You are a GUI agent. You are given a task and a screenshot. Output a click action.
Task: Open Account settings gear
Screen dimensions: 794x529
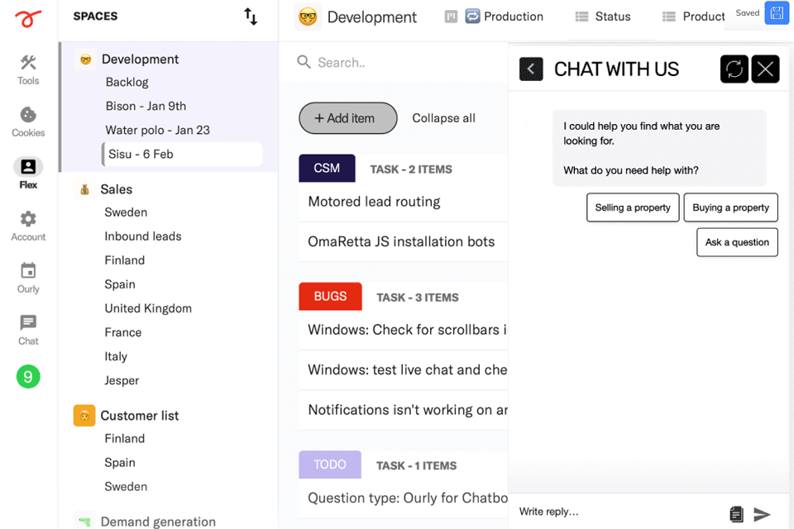(x=28, y=226)
